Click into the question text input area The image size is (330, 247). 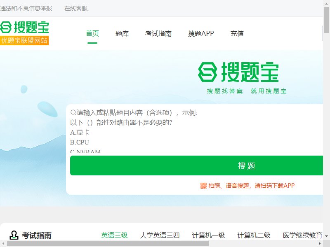[197, 130]
